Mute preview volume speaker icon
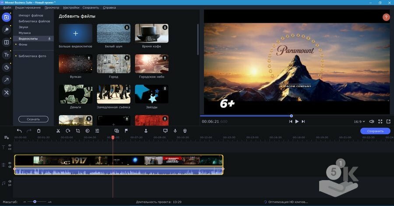 [372, 121]
